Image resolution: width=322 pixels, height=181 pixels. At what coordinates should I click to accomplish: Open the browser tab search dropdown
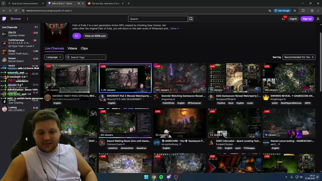pyautogui.click(x=3, y=4)
